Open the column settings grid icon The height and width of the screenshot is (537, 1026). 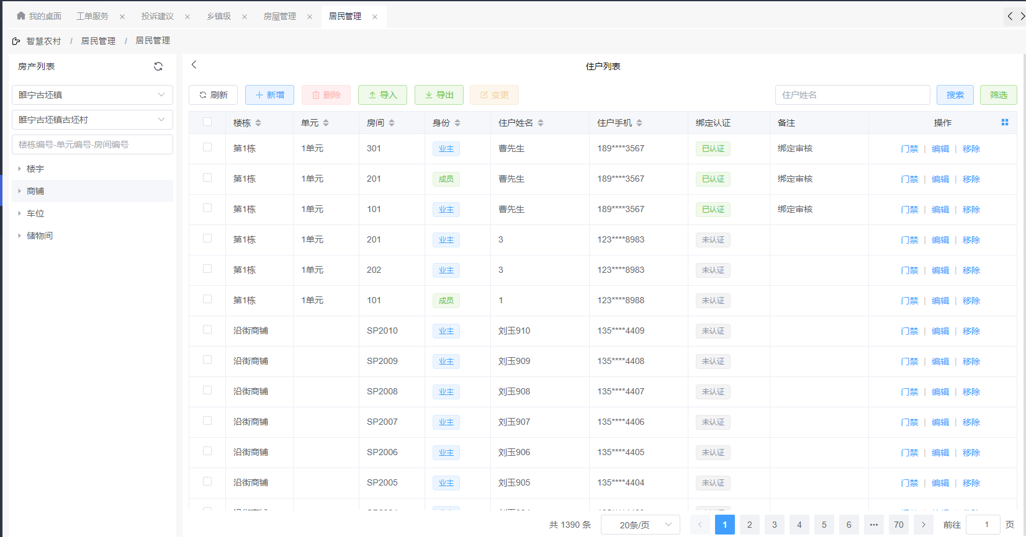1005,123
